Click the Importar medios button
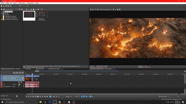This screenshot has height=104, width=186. coord(9,10)
